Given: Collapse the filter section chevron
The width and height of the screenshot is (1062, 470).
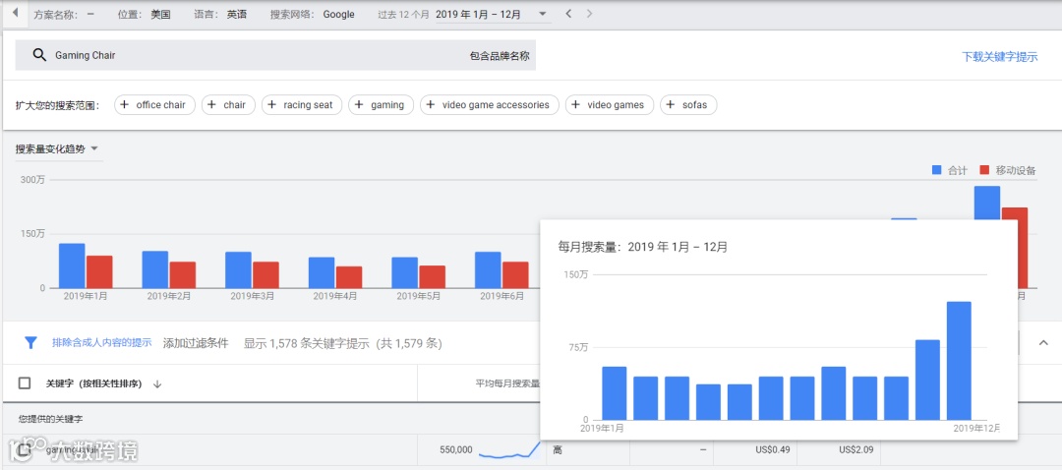Looking at the screenshot, I should (1043, 343).
